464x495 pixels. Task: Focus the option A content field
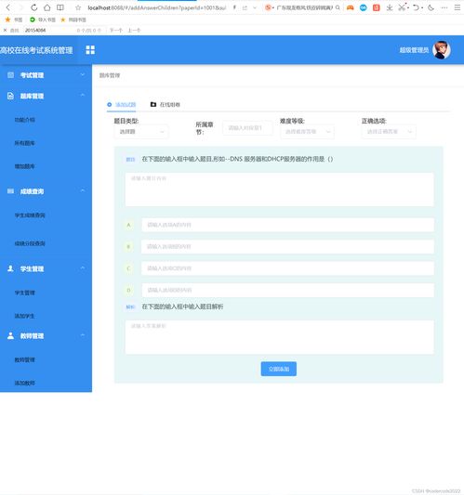tap(287, 225)
